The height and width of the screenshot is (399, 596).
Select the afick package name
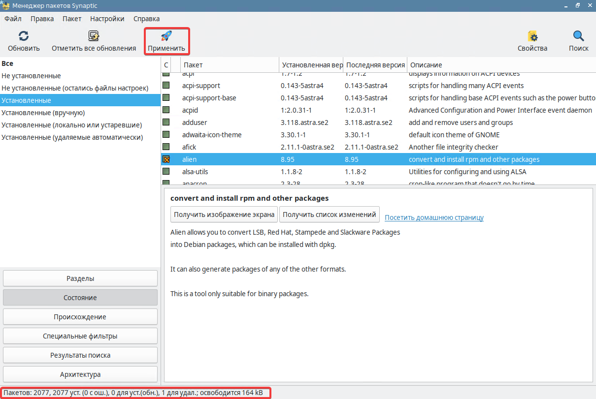[x=189, y=147]
